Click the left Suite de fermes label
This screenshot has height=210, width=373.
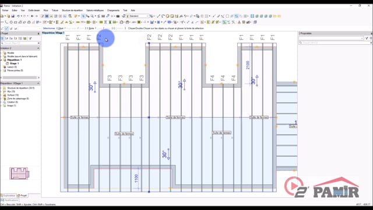pos(80,117)
